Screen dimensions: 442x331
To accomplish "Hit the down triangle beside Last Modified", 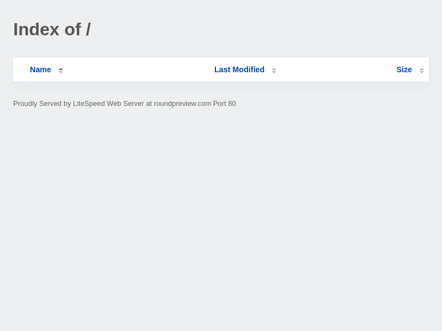I will 274,72.
